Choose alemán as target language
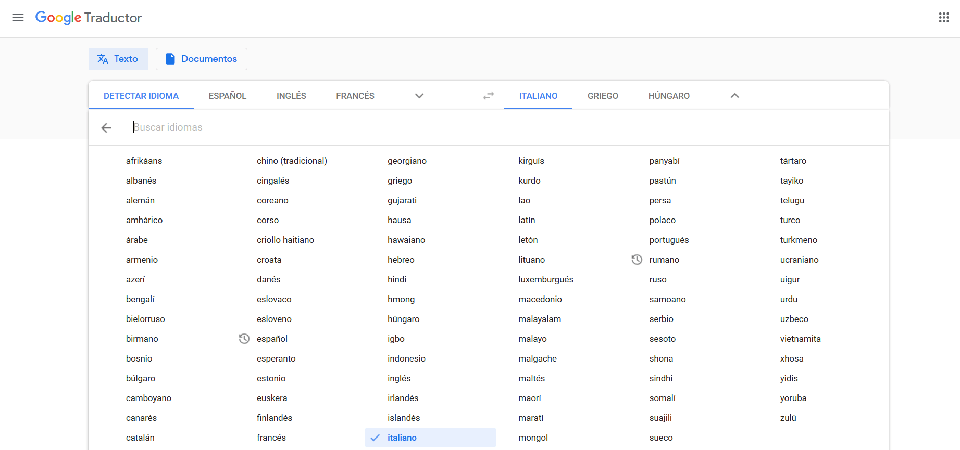This screenshot has width=960, height=450. [140, 200]
